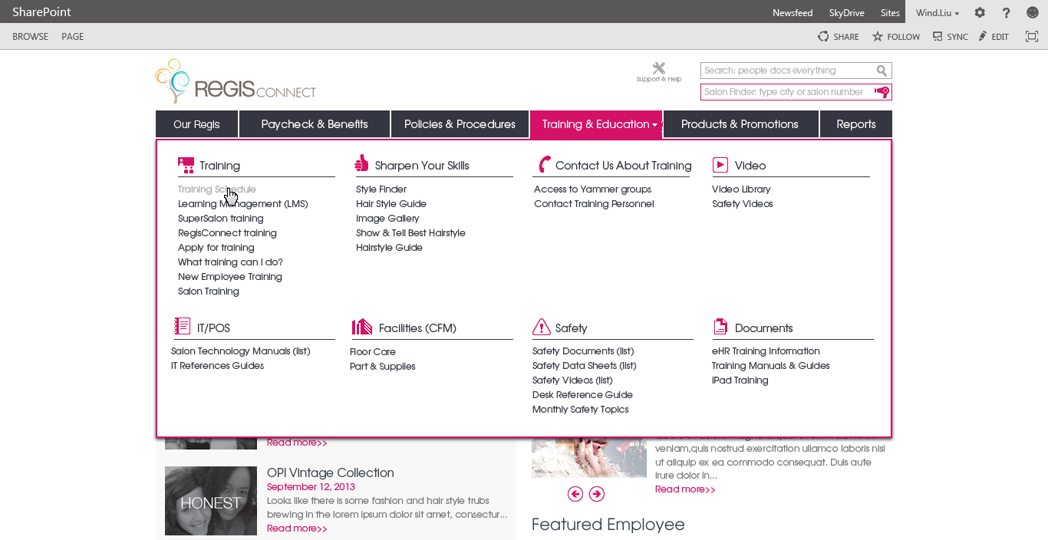The width and height of the screenshot is (1048, 540).
Task: Open the settings gear icon
Action: click(980, 12)
